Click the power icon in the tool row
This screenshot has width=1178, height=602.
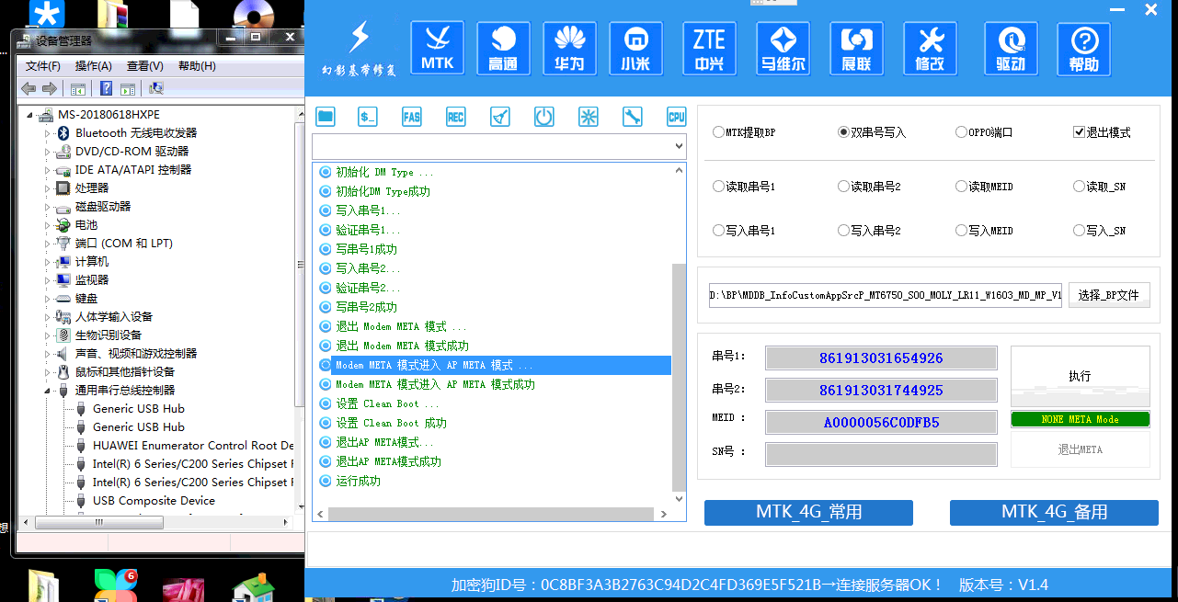[544, 117]
